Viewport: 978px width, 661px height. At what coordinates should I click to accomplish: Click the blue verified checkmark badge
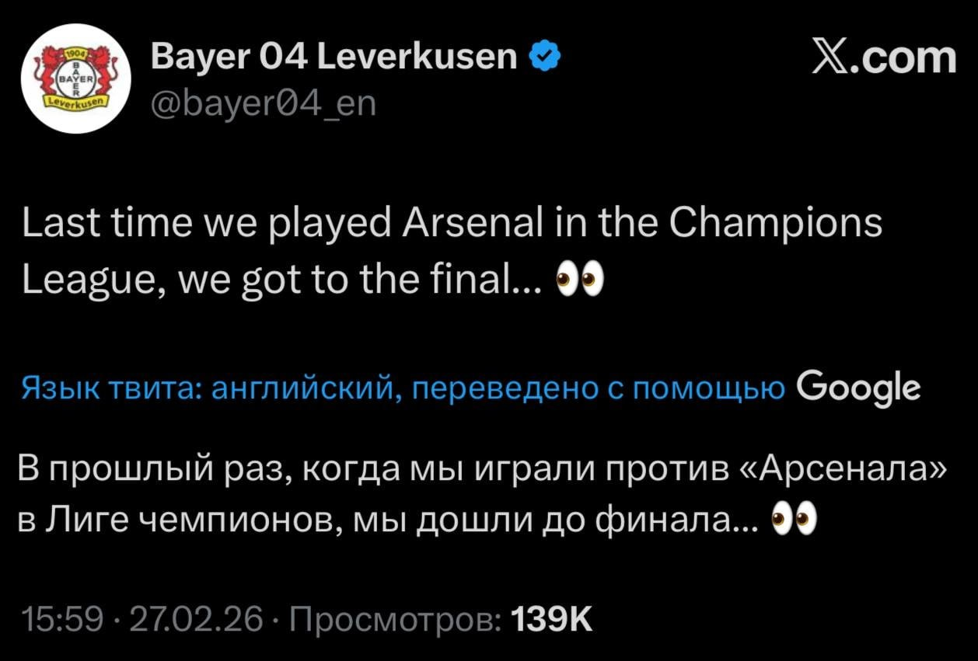(542, 56)
